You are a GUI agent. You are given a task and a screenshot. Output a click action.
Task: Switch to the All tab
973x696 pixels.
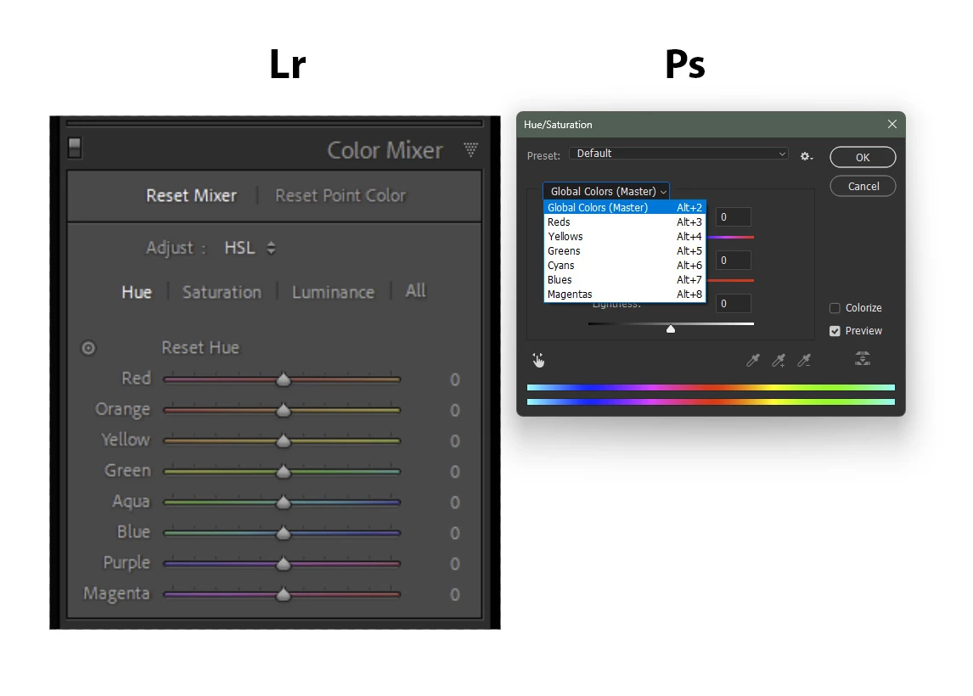pos(415,291)
